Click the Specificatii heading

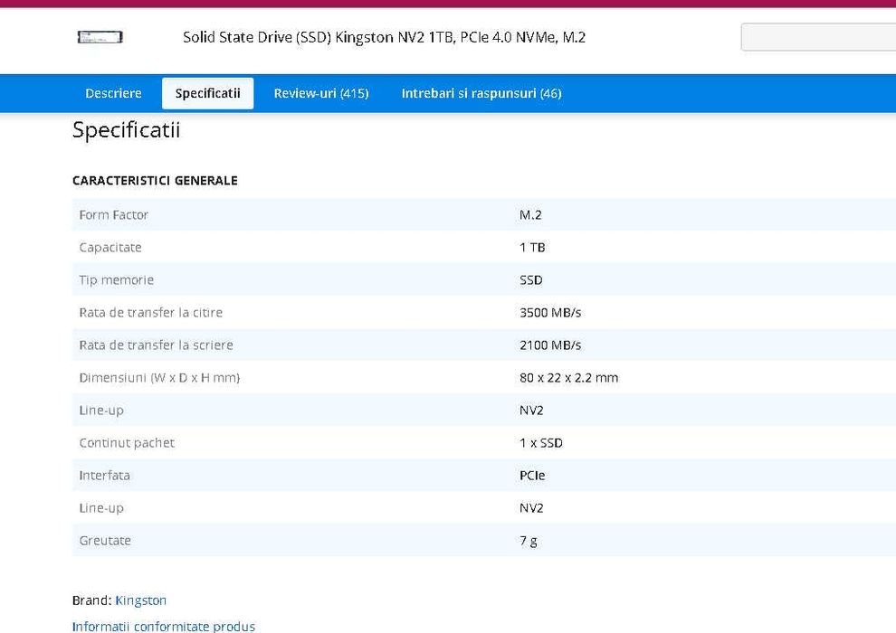coord(127,130)
